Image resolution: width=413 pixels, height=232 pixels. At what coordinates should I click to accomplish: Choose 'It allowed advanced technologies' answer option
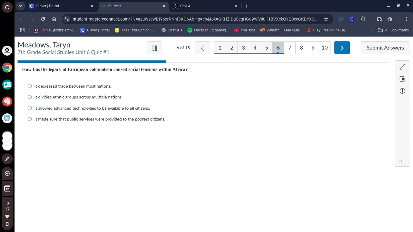coord(30,108)
